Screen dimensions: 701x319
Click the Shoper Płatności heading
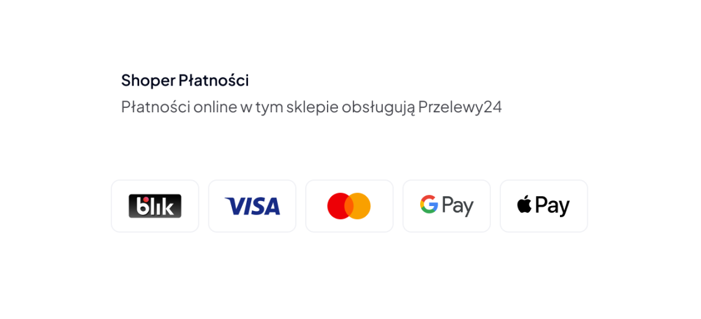tap(185, 81)
